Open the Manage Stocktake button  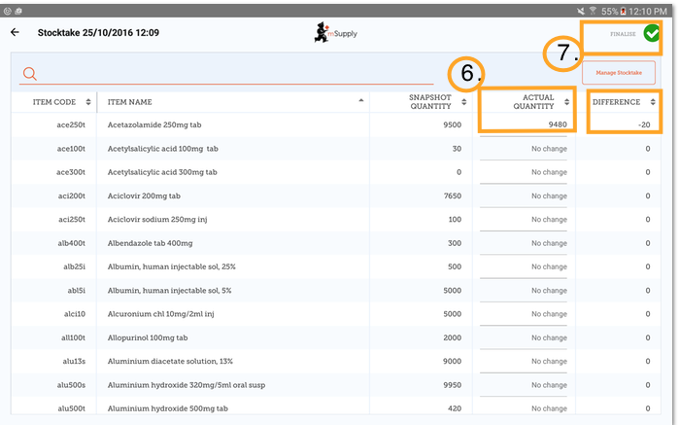pyautogui.click(x=612, y=72)
